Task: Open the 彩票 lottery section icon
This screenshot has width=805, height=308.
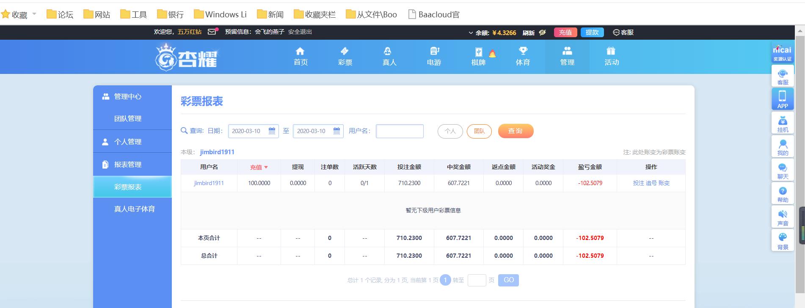Action: tap(345, 52)
